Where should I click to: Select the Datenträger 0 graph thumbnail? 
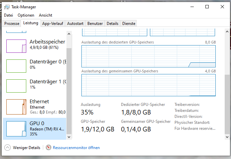point(16,66)
